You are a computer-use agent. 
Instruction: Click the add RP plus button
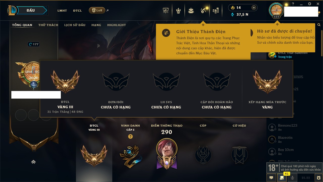pyautogui.click(x=254, y=8)
